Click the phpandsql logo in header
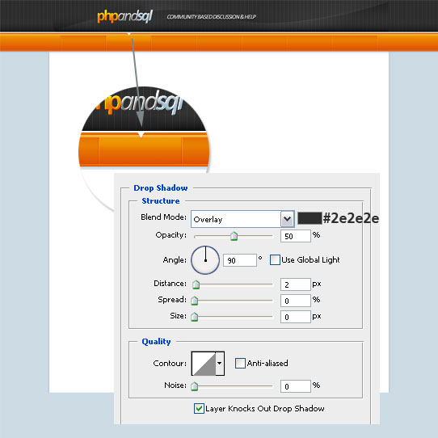The width and height of the screenshot is (438, 438). (x=125, y=17)
